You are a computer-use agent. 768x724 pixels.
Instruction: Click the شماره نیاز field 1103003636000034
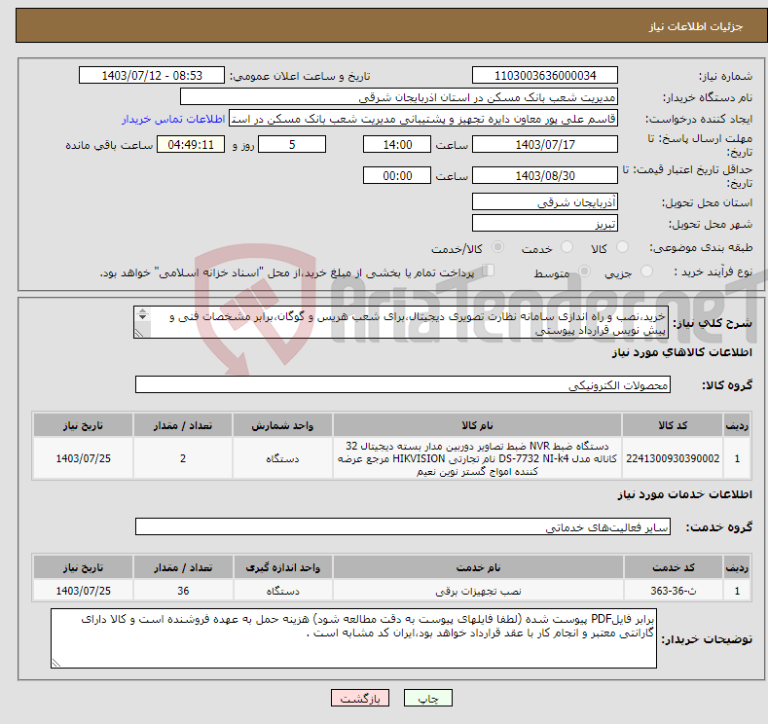click(545, 75)
